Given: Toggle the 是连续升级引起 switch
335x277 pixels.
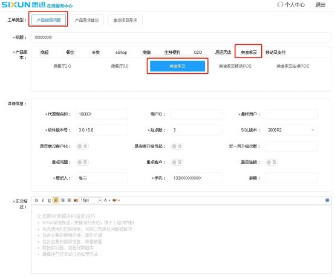Looking at the screenshot, I should click(x=177, y=146).
